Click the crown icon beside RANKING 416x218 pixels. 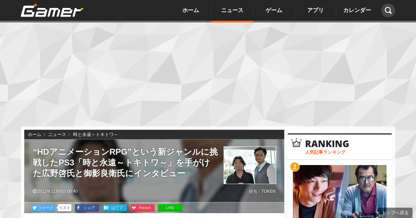tap(296, 143)
